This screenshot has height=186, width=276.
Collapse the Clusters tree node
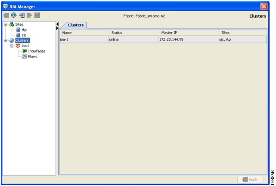pos(6,40)
